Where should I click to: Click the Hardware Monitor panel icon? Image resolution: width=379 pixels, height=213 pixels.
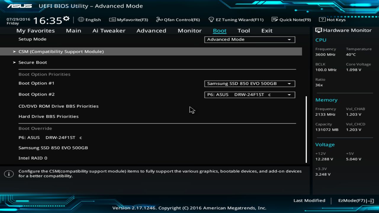click(x=319, y=30)
